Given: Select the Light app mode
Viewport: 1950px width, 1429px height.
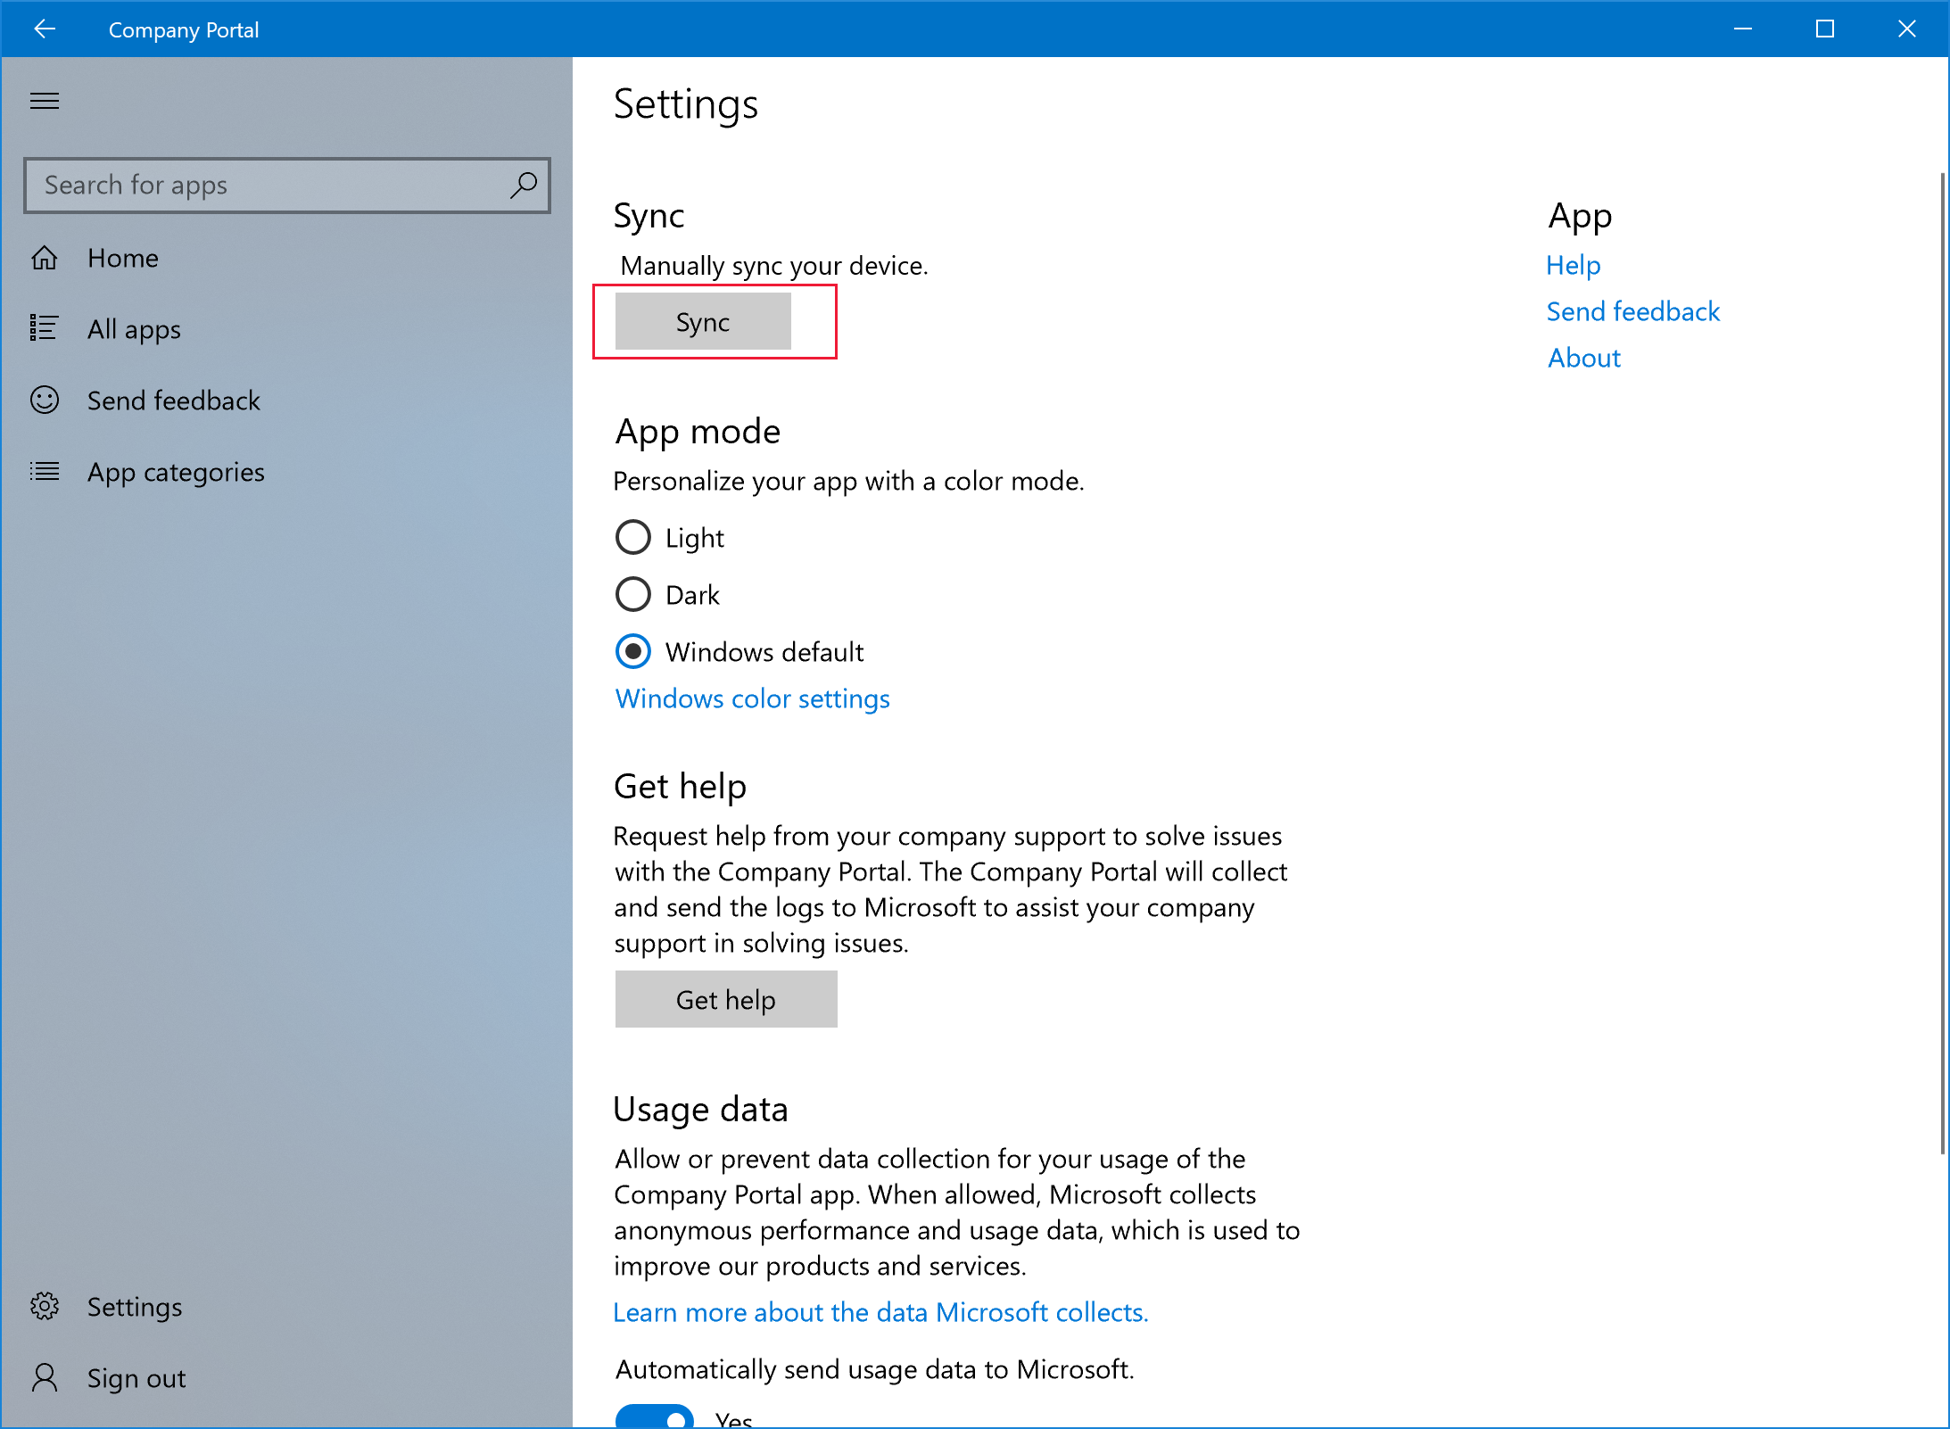Looking at the screenshot, I should pyautogui.click(x=632, y=537).
